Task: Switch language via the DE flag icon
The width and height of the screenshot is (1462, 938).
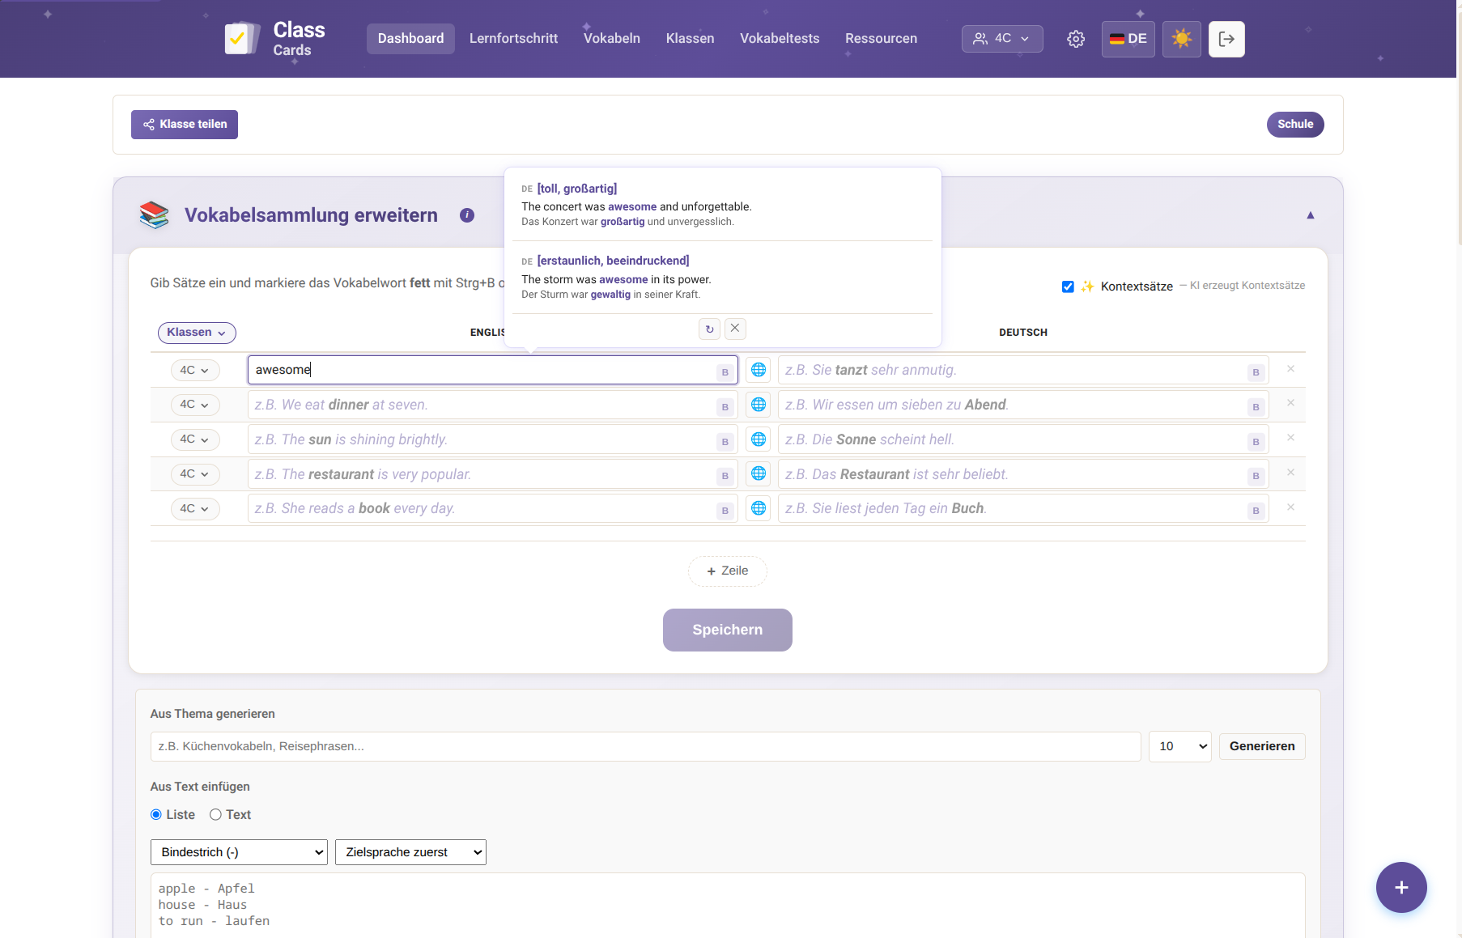Action: point(1128,38)
